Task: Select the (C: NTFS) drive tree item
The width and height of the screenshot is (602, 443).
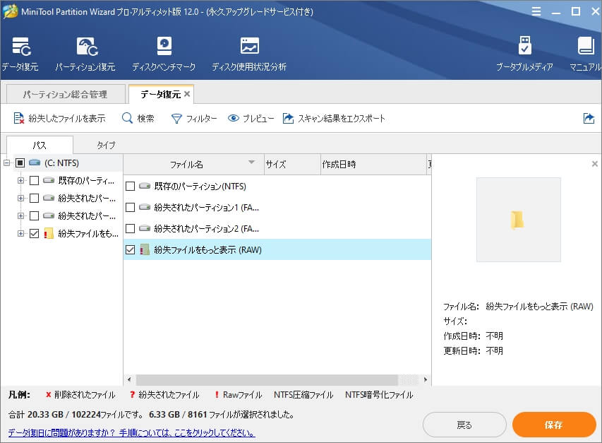Action: pos(61,163)
